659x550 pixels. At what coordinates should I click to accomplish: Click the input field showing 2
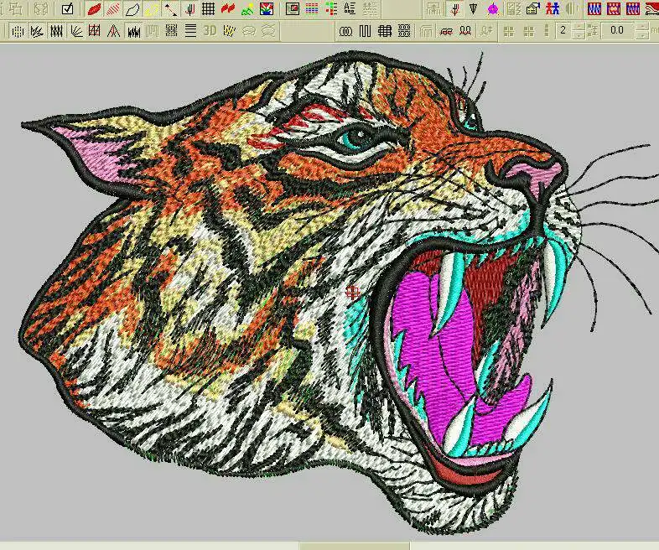[x=562, y=31]
